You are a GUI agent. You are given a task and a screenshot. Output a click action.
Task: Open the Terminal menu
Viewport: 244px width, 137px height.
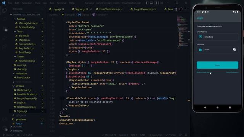click(x=61, y=3)
